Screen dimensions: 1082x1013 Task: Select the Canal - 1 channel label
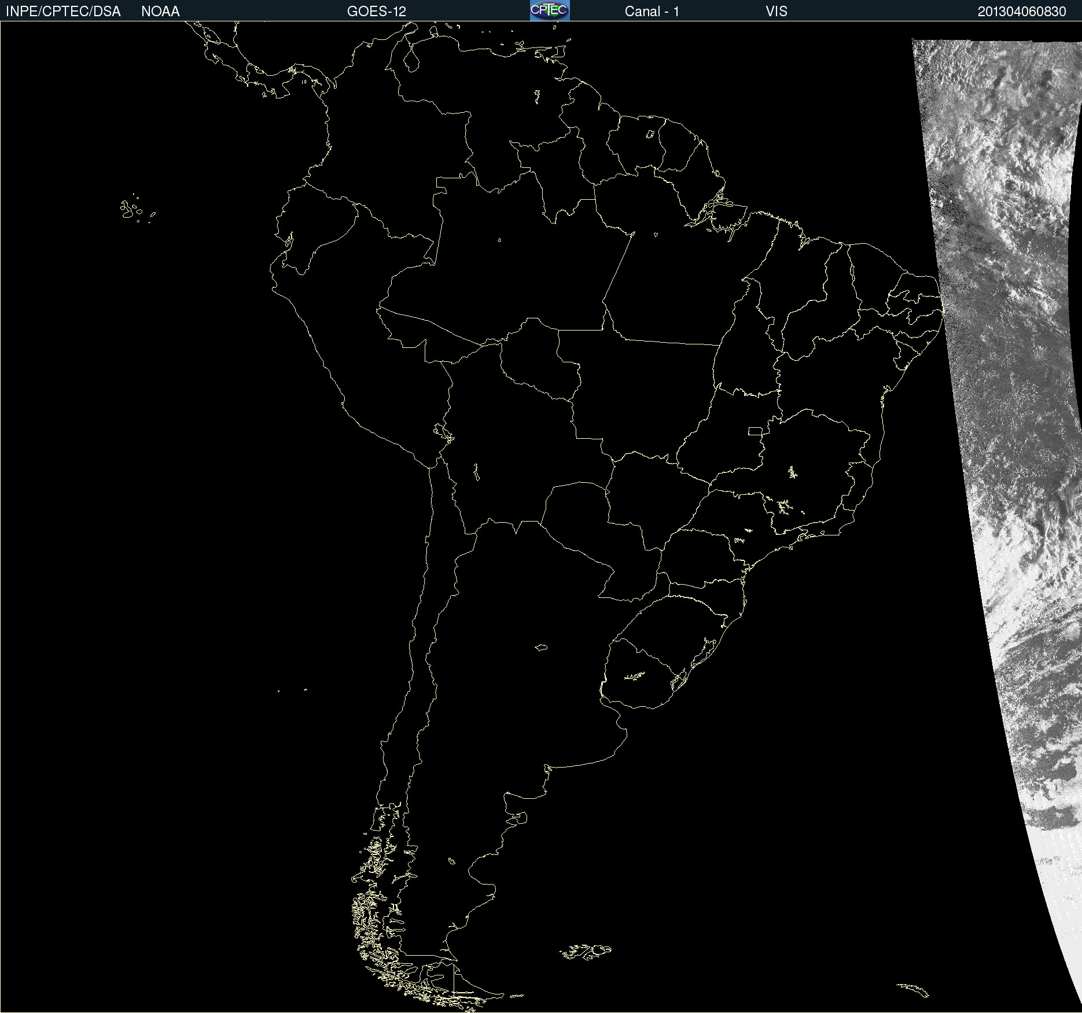coord(652,12)
